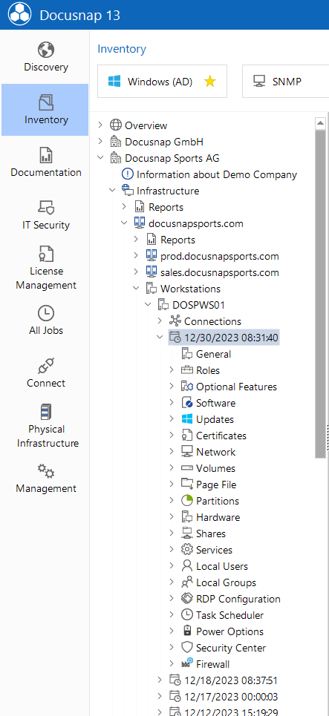
Task: Open the Documentation sidebar icon
Action: click(46, 155)
